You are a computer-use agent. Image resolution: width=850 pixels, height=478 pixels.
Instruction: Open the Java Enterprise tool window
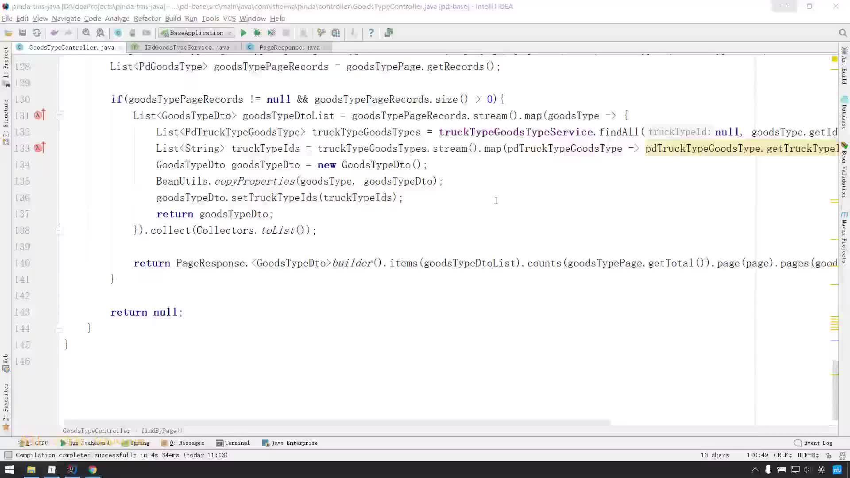pos(290,443)
